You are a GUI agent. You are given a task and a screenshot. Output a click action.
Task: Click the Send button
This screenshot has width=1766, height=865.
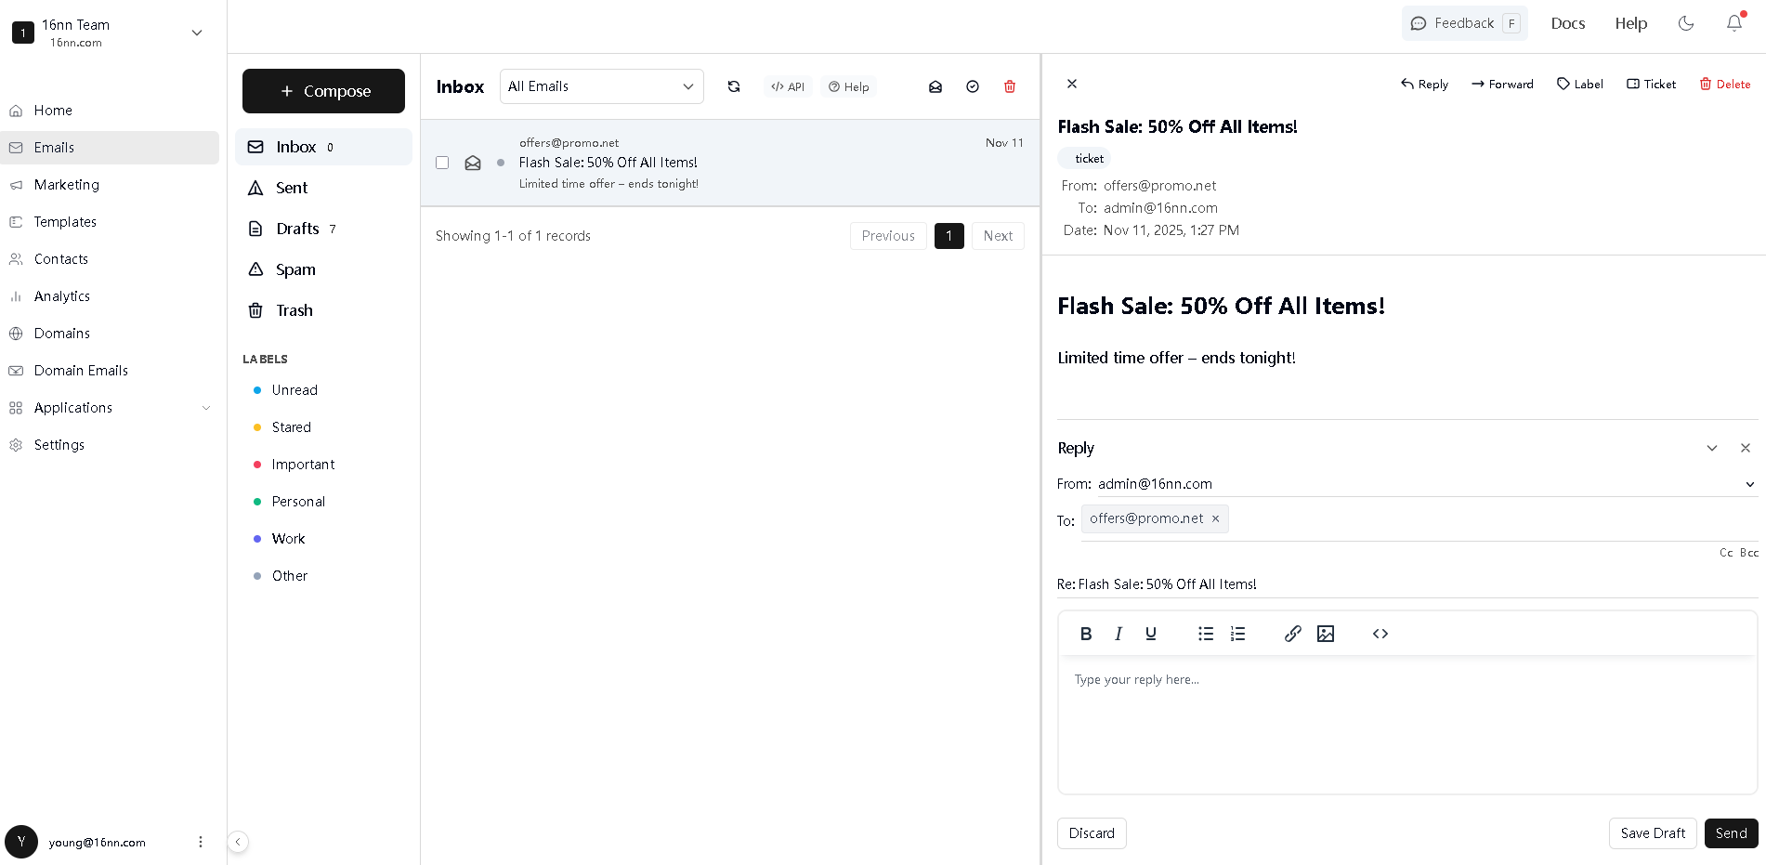(1730, 833)
